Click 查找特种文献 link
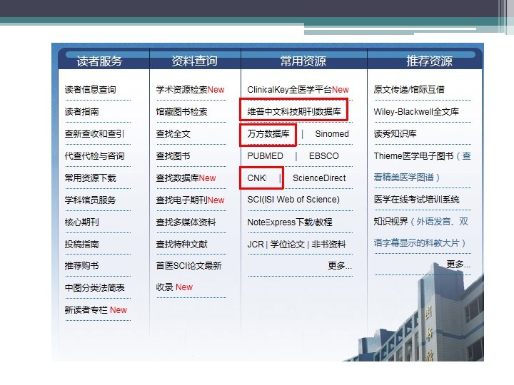The height and width of the screenshot is (385, 514). (x=181, y=245)
